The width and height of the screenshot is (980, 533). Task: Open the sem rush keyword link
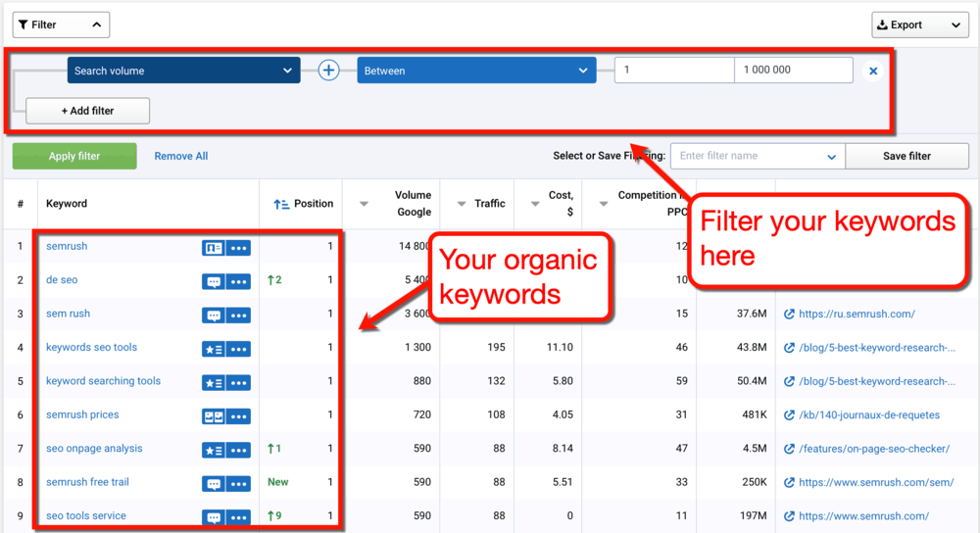point(69,314)
